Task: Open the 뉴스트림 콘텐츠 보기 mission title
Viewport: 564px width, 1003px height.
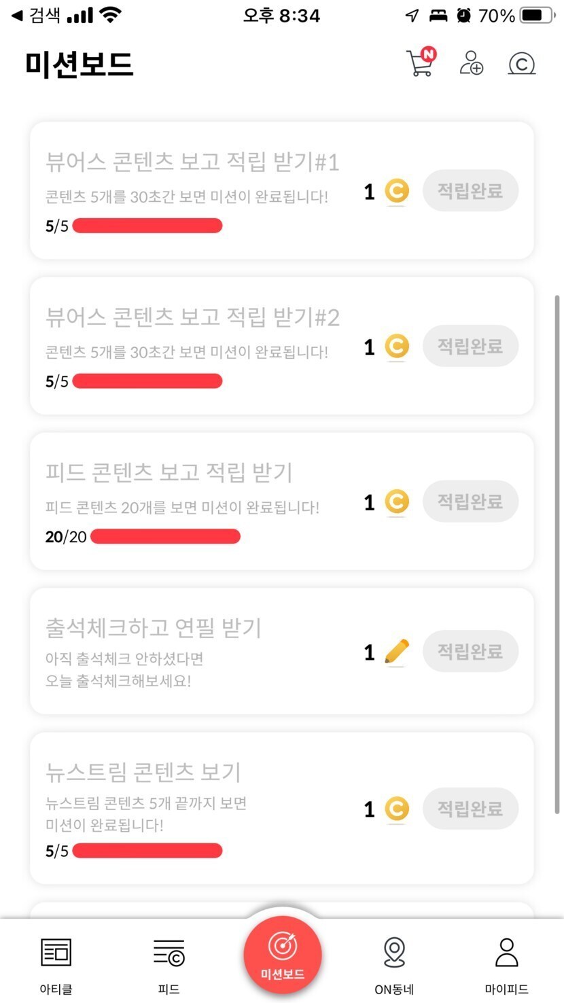Action: coord(143,772)
